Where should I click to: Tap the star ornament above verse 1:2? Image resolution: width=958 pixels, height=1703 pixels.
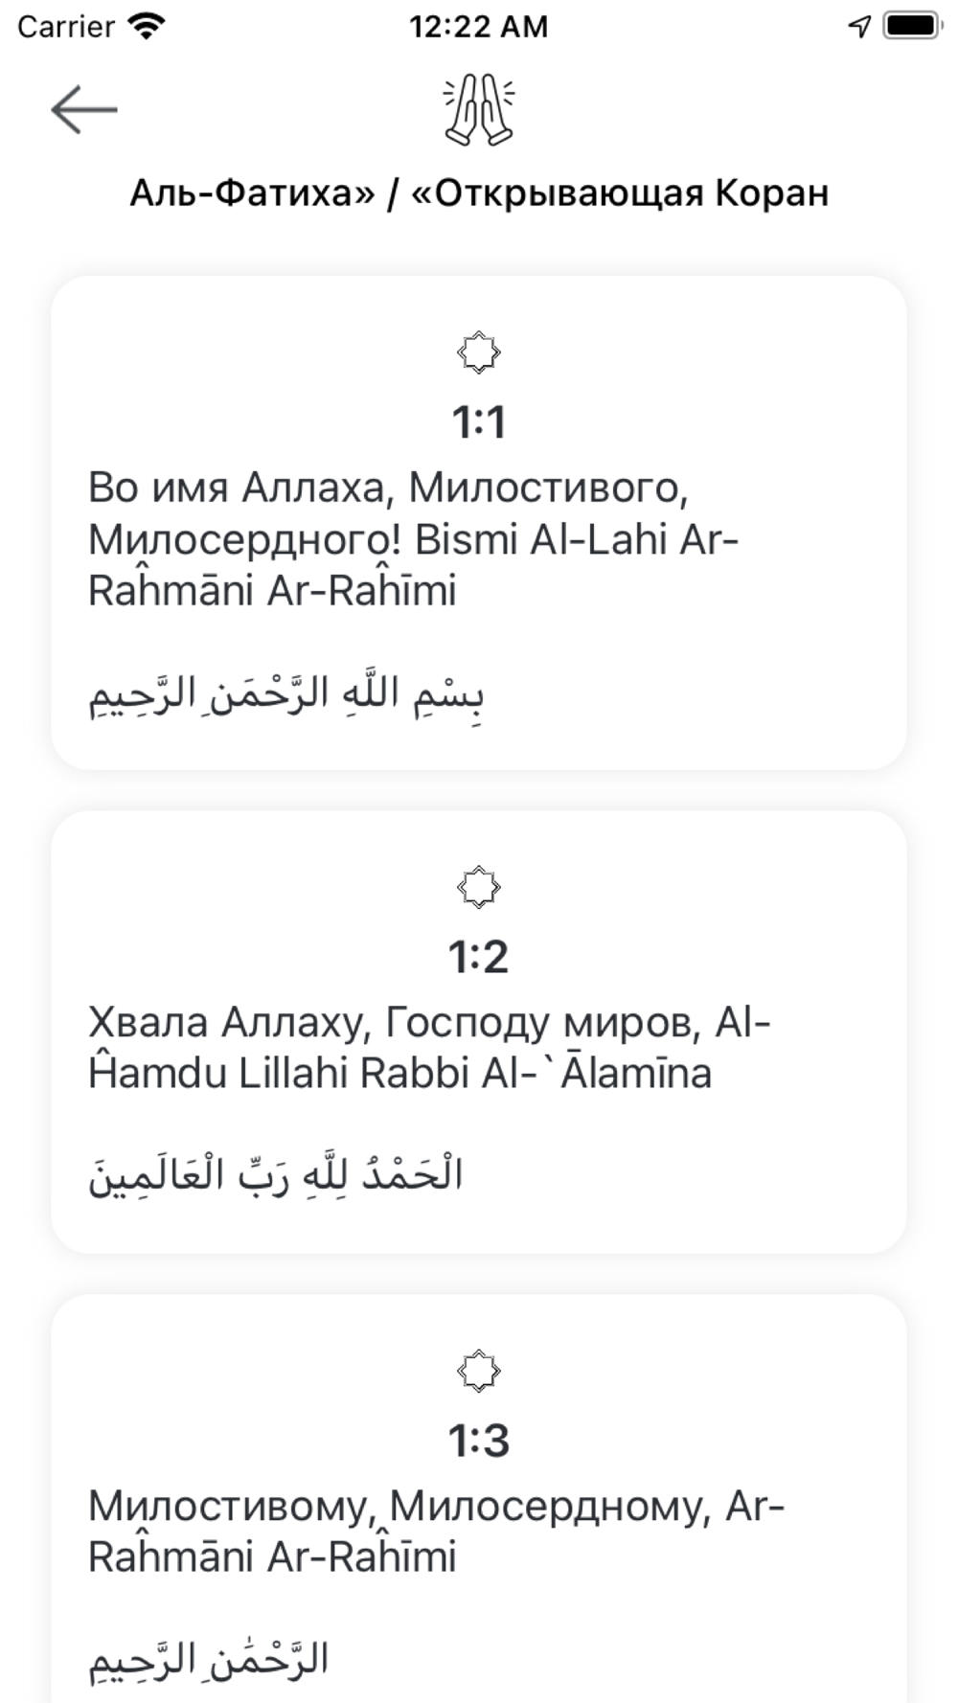point(479,888)
